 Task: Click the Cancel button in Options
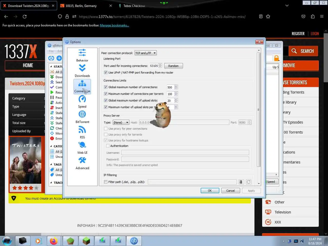click(230, 191)
